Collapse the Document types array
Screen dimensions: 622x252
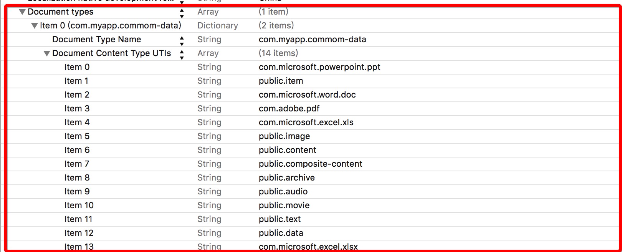22,12
